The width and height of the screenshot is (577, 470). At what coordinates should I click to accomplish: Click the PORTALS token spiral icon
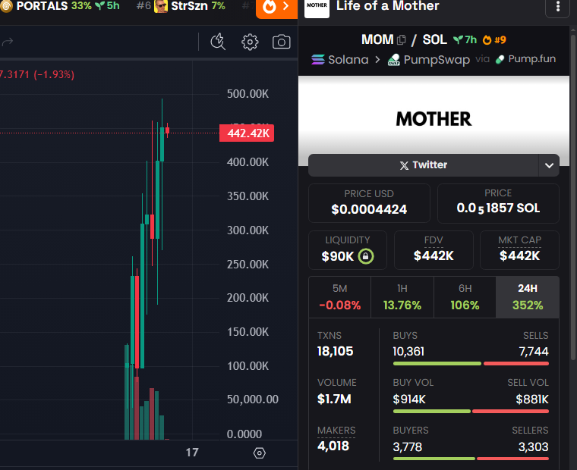pos(6,6)
